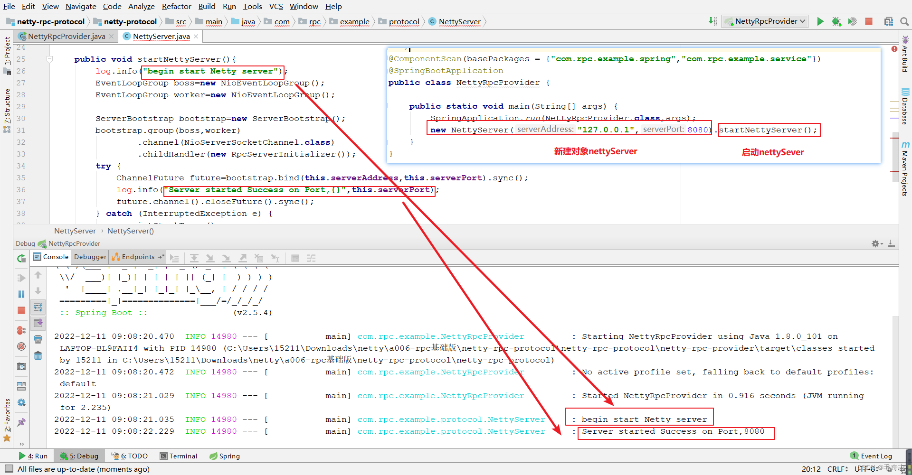This screenshot has height=475, width=912.
Task: Open the File menu
Action: (x=9, y=6)
